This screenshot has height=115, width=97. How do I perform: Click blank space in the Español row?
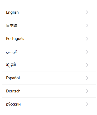(x=53, y=78)
